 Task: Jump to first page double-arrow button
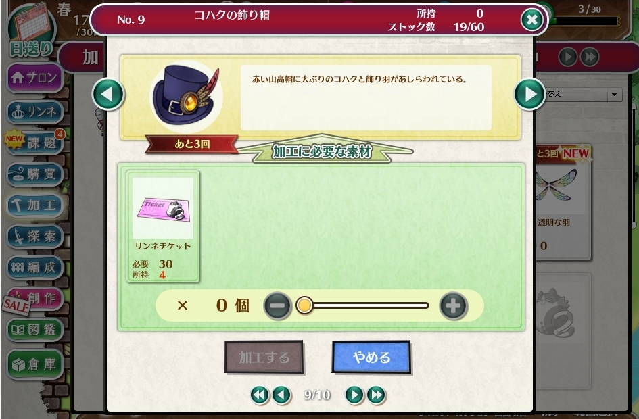(x=260, y=395)
